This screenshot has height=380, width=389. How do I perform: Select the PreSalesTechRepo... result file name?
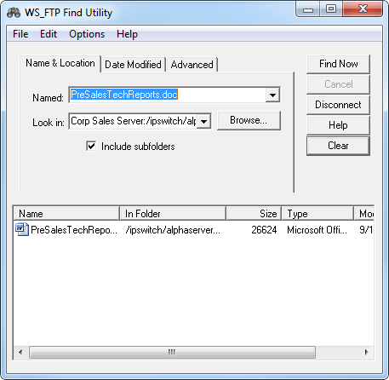tap(74, 230)
